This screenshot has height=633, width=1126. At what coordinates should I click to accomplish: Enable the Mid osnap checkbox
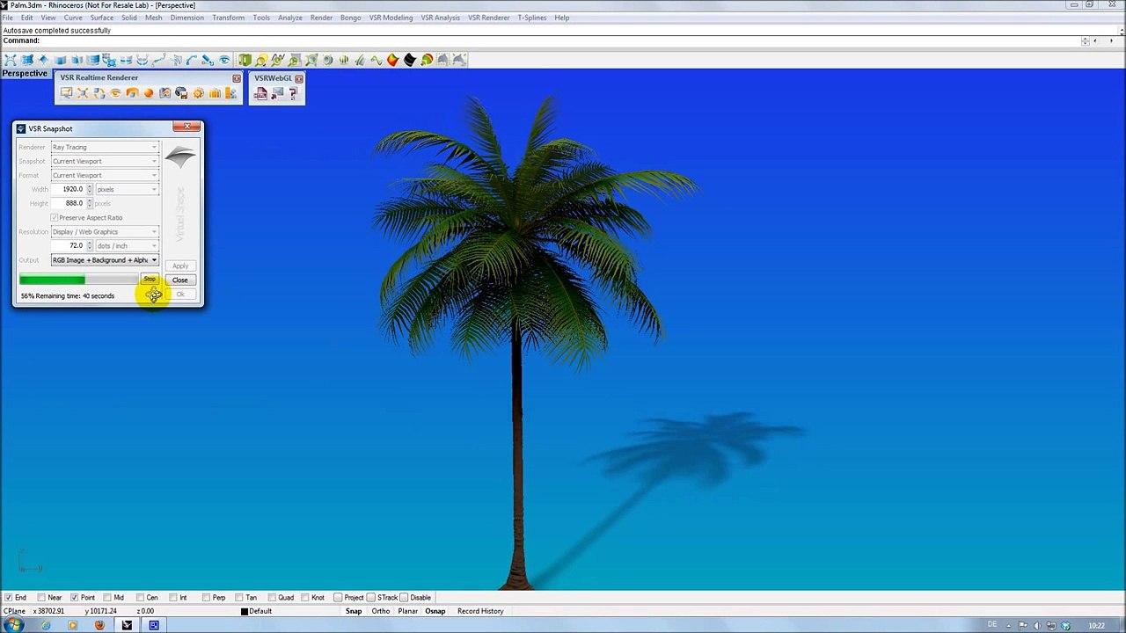pyautogui.click(x=106, y=598)
